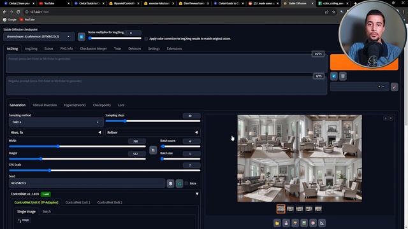Image resolution: width=408 pixels, height=229 pixels.
Task: Refresh the Stable Diffusion checkpoint list
Action: pos(82,37)
